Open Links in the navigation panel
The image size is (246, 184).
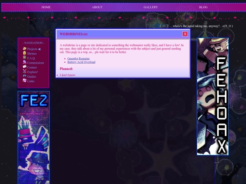coord(31,81)
